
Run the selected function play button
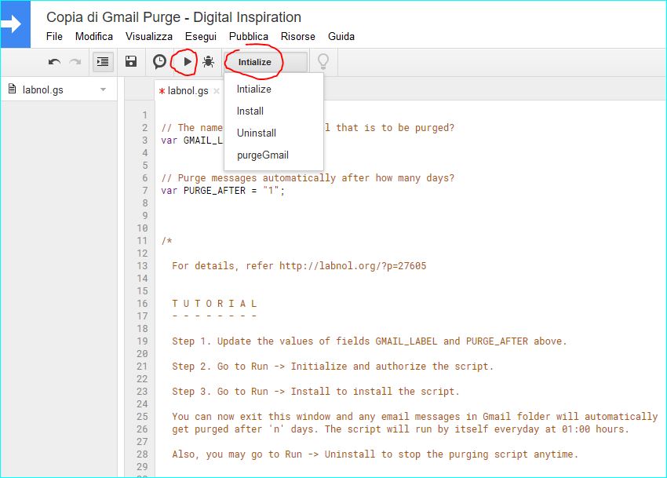pyautogui.click(x=188, y=62)
